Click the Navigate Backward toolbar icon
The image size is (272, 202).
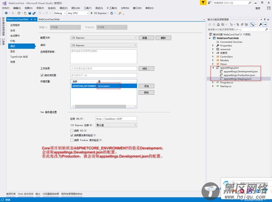6,13
